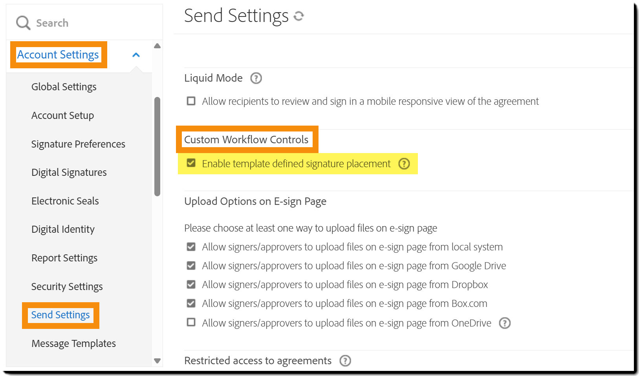Navigate to Message Templates
This screenshot has height=376, width=639.
coord(73,343)
